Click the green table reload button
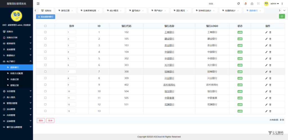This screenshot has height=140, width=288. 282,17
